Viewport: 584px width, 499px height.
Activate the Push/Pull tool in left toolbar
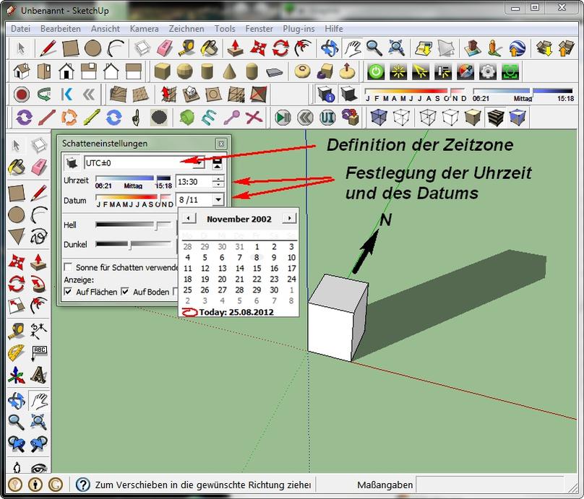(39, 261)
